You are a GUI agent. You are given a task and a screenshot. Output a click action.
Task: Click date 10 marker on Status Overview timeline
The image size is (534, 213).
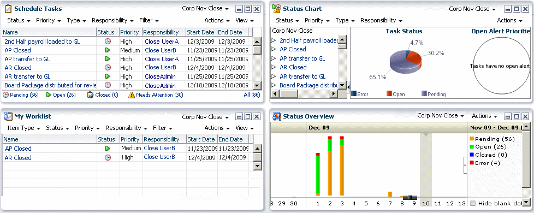click(x=426, y=204)
